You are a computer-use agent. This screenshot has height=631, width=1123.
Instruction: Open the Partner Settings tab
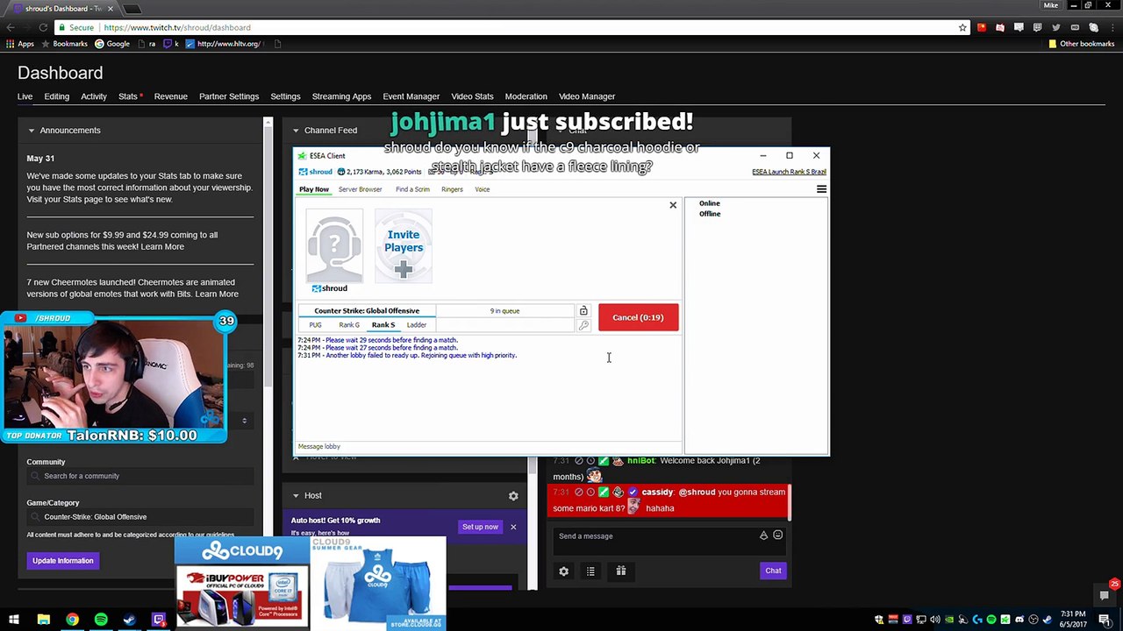(x=229, y=96)
